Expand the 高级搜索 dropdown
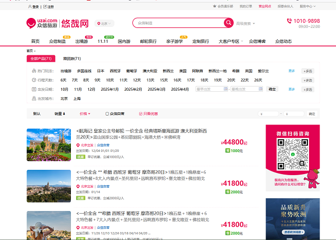This screenshot has height=240, width=336. [x=246, y=23]
